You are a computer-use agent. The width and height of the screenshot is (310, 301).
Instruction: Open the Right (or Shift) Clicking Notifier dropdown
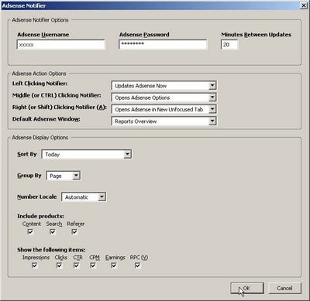click(164, 109)
